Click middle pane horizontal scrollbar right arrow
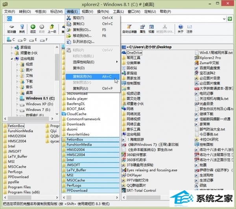Screen dimensions: 236x209 (x=117, y=197)
